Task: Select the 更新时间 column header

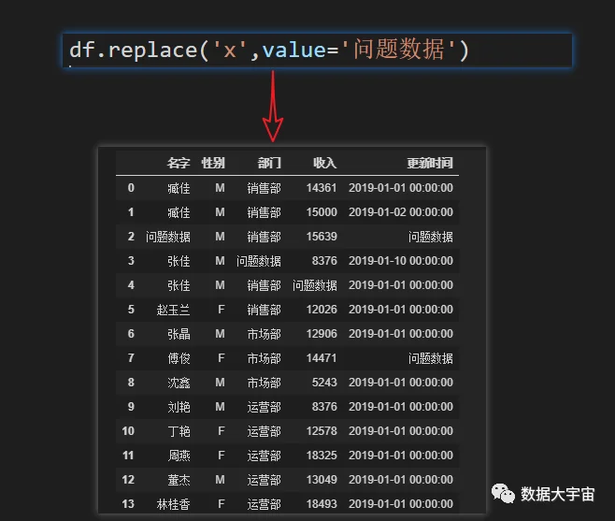Action: point(430,163)
